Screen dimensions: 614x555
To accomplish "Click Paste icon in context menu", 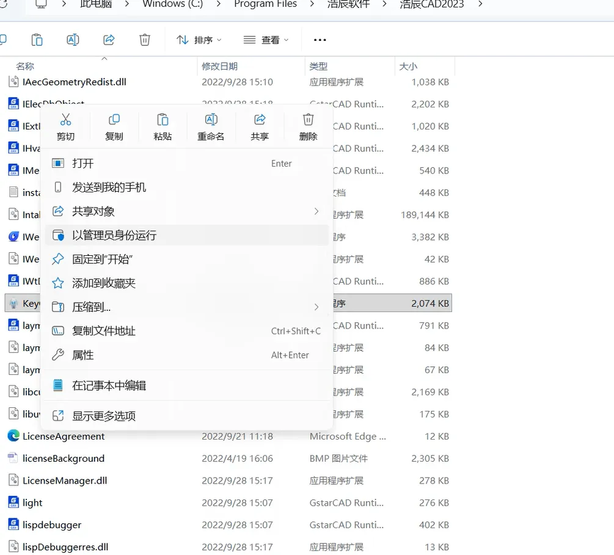I will [x=163, y=120].
